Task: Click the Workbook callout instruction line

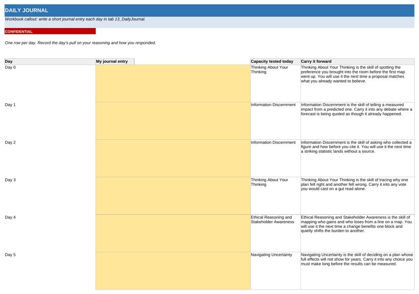Action: click(75, 19)
